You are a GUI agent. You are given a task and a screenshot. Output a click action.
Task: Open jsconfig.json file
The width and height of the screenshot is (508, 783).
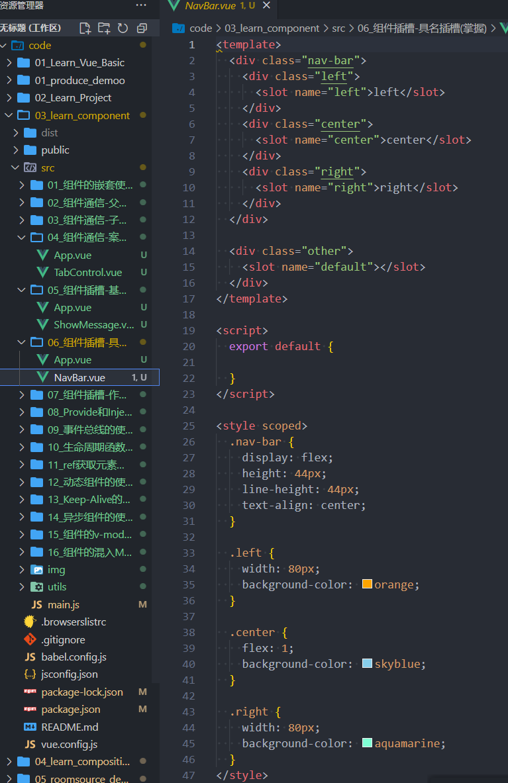tap(70, 674)
